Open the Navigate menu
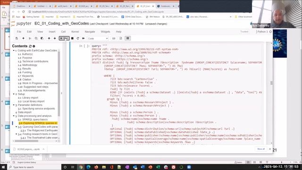This screenshot has width=302, height=170. point(90,32)
